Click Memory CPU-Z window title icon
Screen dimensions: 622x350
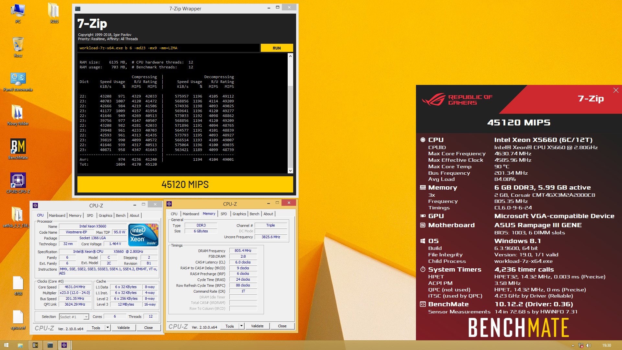click(x=169, y=204)
